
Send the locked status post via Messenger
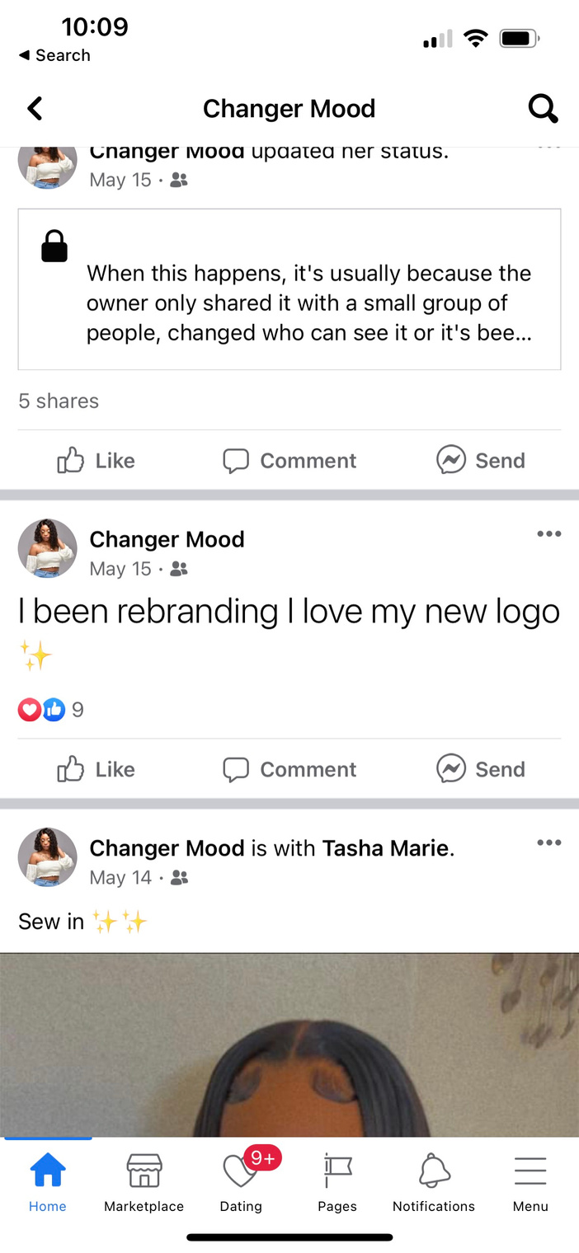click(x=481, y=461)
